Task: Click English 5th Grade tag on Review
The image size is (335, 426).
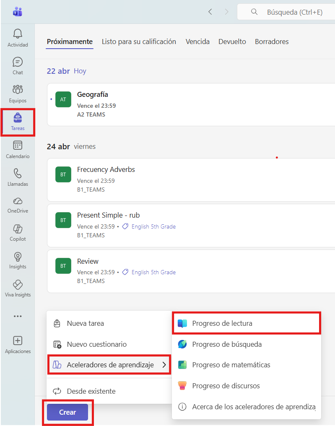Action: pyautogui.click(x=153, y=272)
